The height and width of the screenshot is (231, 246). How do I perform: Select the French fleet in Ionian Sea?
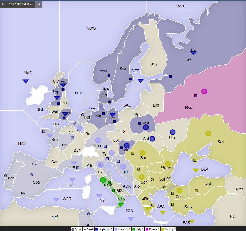click(131, 219)
